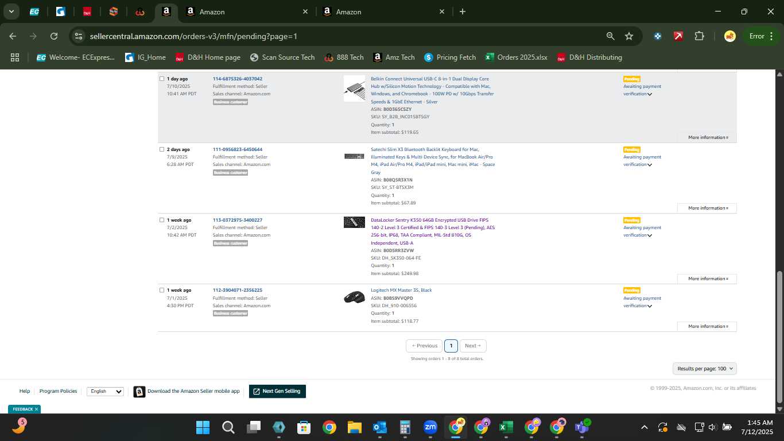Open the zoom magnifier icon in address bar
This screenshot has height=441, width=784.
611,36
